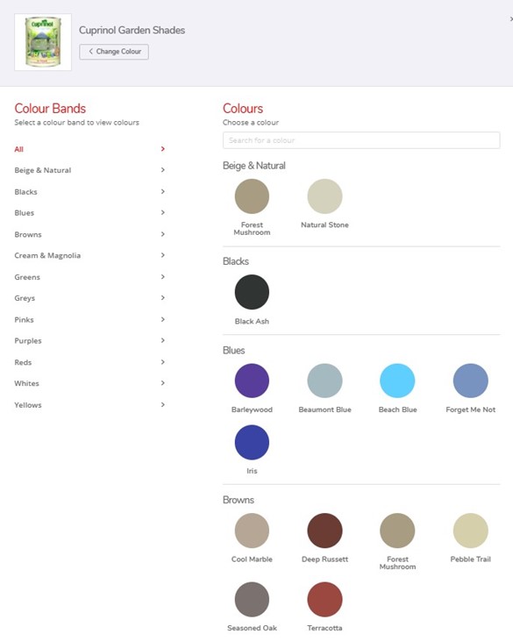Click the Blues section heading in Colours
Image resolution: width=513 pixels, height=641 pixels.
(x=234, y=351)
